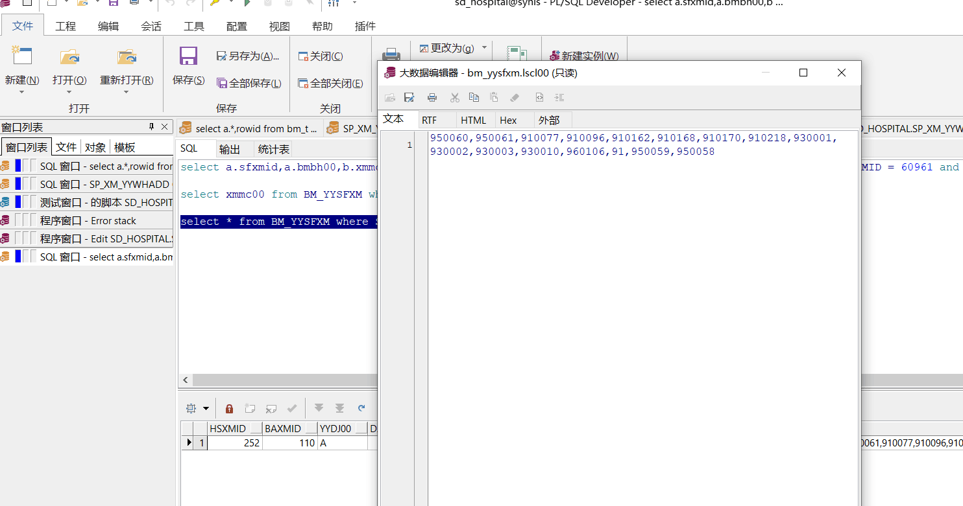This screenshot has width=963, height=506.
Task: Select window '测试窗口 - 的脚本 SD_HOSPIT'
Action: [87, 203]
